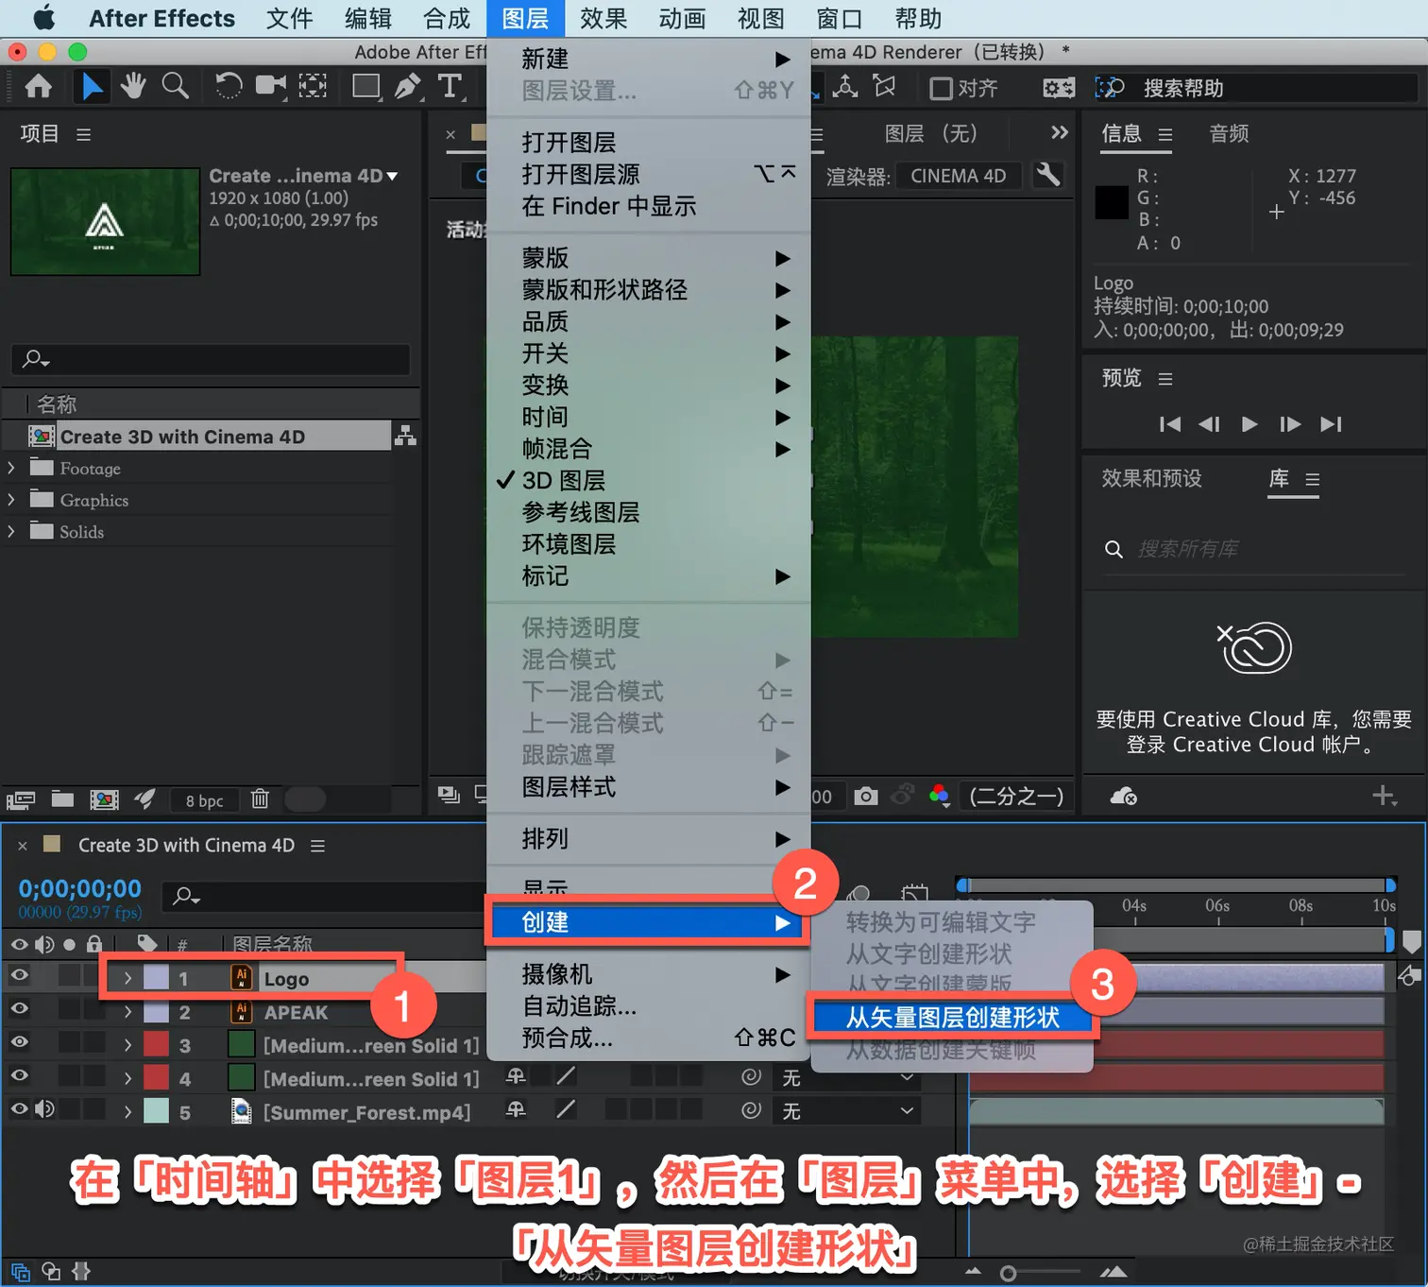
Task: Add library item with plus icon
Action: (x=1384, y=796)
